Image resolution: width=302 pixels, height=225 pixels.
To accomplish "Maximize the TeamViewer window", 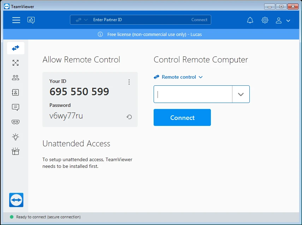I will [281, 7].
